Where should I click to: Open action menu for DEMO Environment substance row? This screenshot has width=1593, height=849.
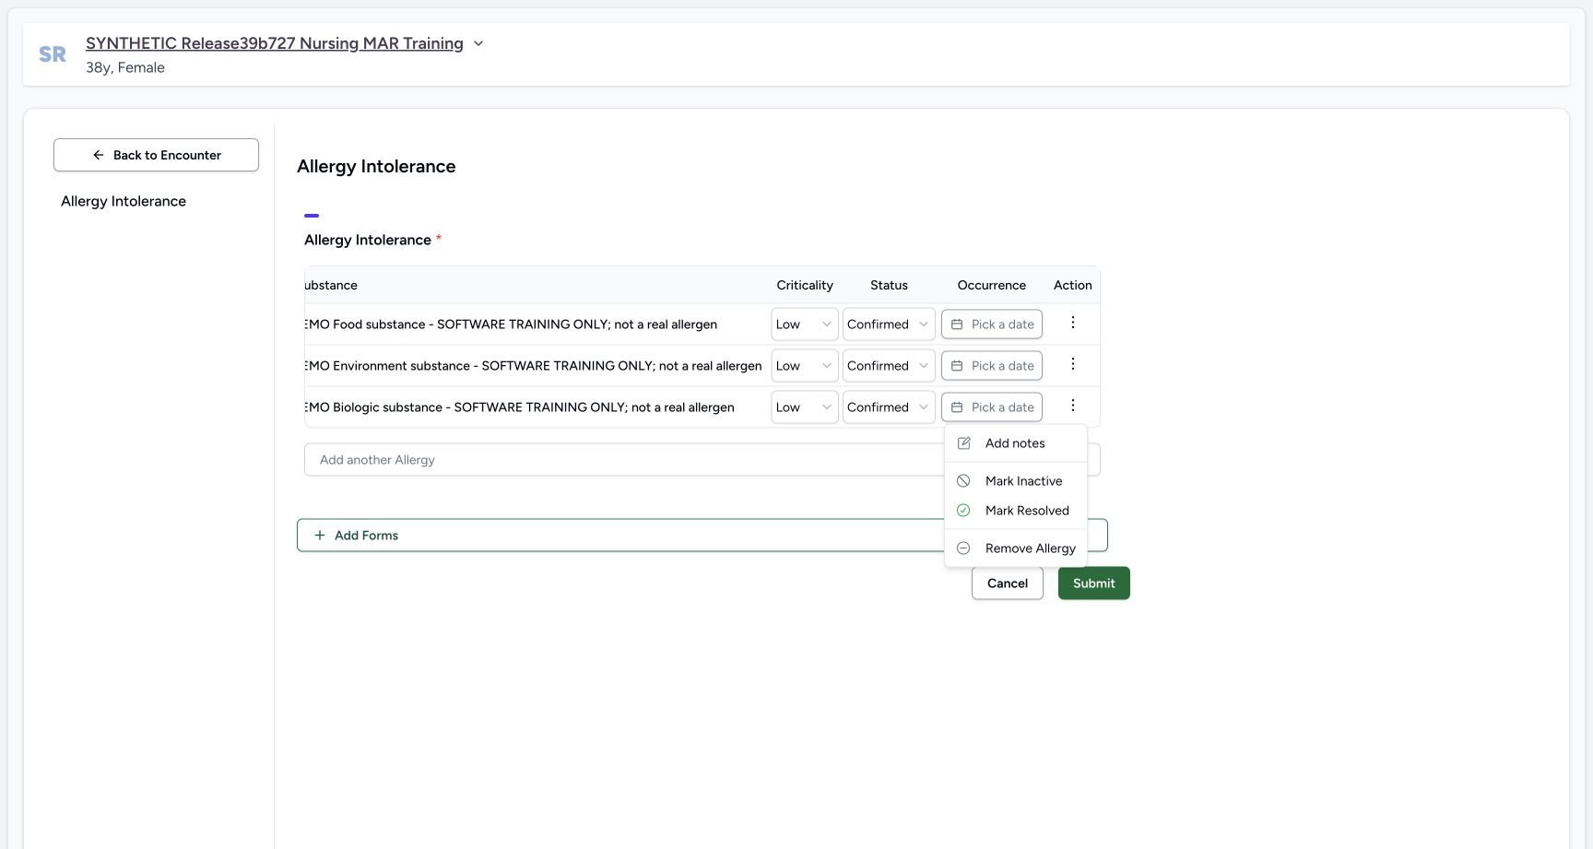1072,364
